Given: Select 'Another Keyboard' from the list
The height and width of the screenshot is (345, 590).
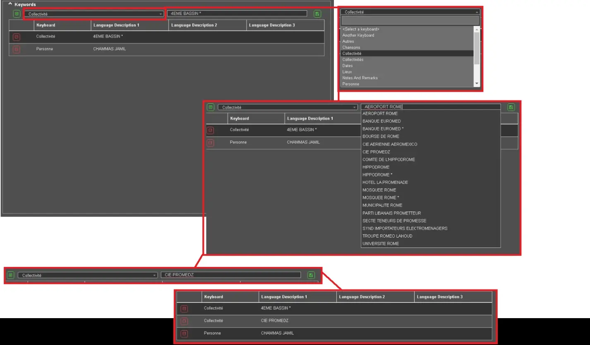Looking at the screenshot, I should [x=358, y=36].
